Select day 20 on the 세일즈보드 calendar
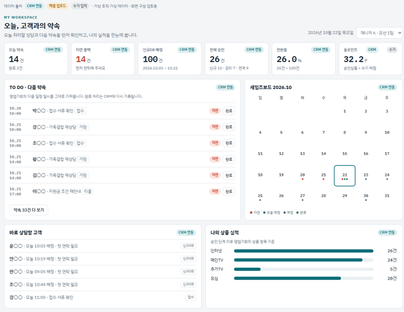 (302, 176)
